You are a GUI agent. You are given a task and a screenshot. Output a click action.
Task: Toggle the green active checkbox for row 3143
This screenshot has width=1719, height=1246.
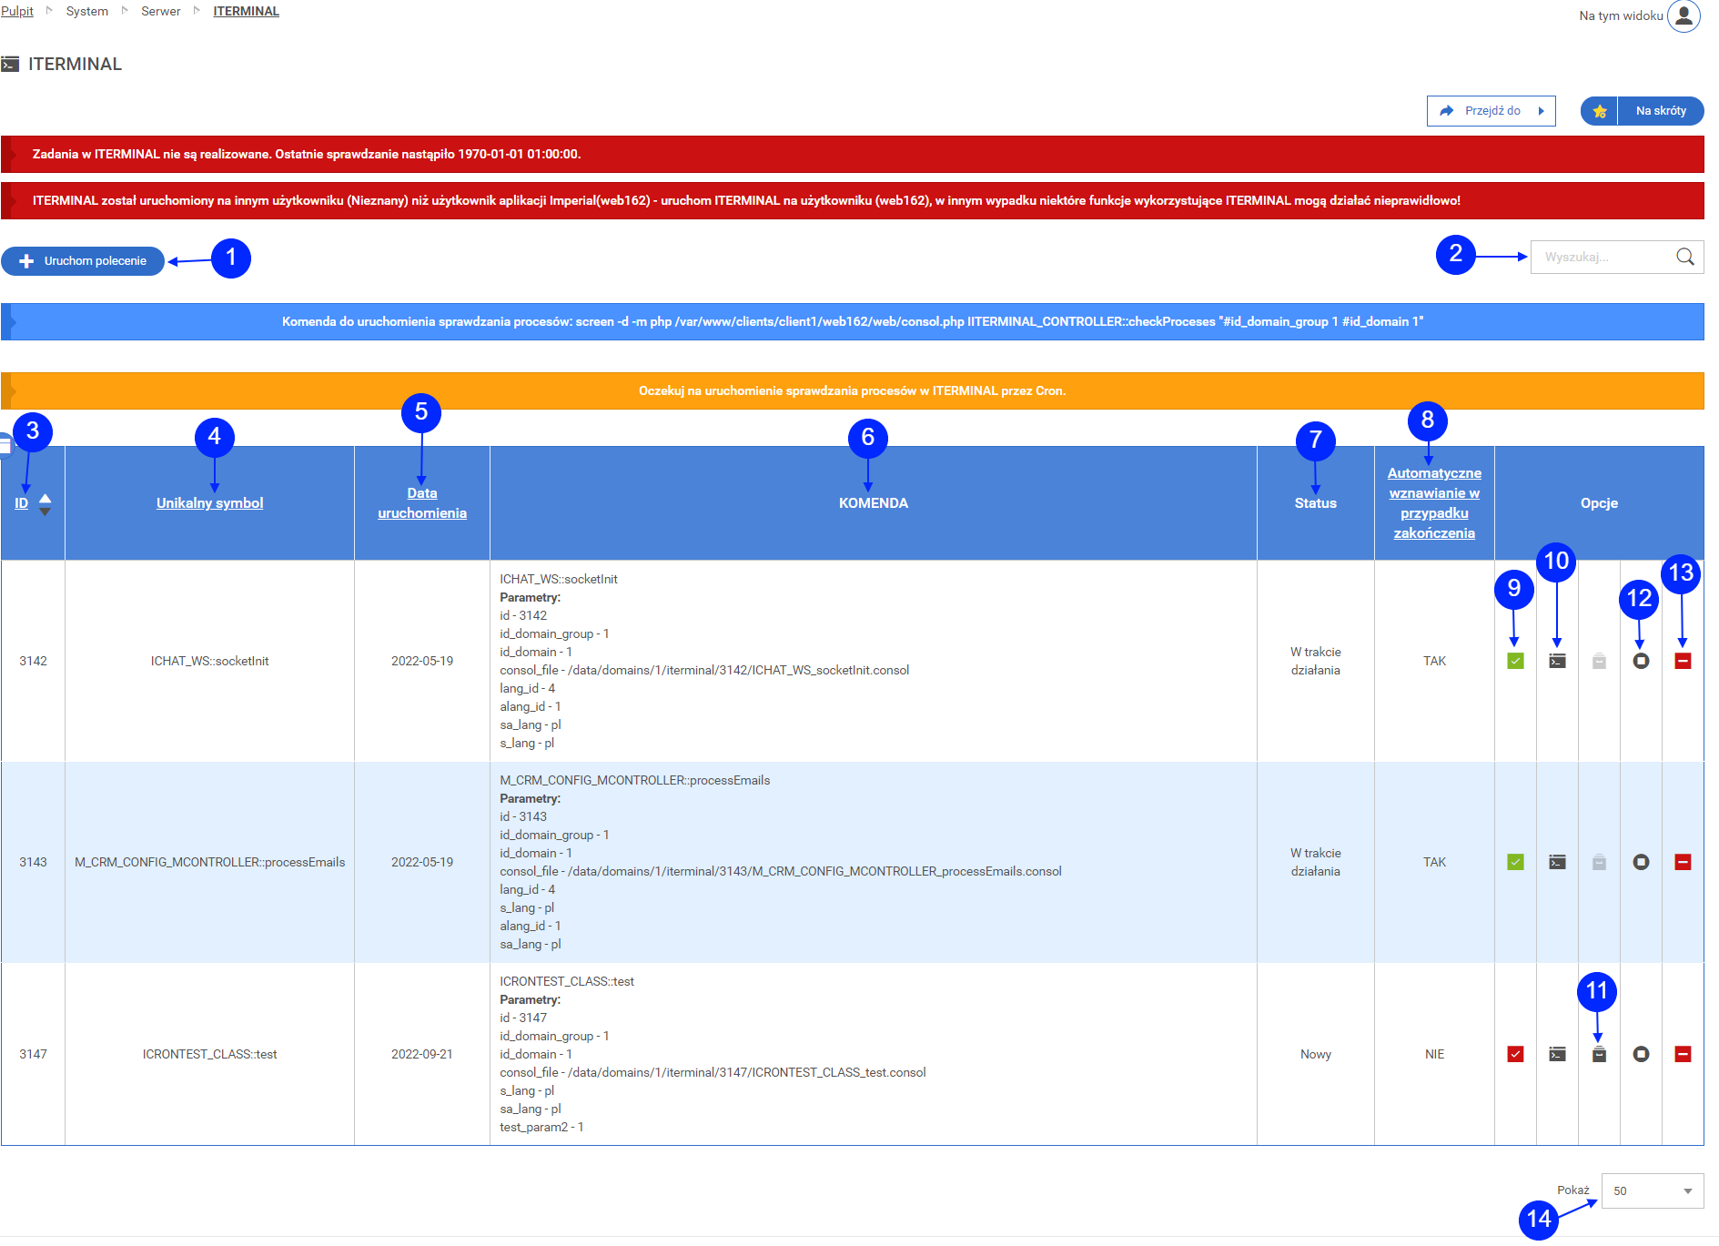(x=1515, y=862)
